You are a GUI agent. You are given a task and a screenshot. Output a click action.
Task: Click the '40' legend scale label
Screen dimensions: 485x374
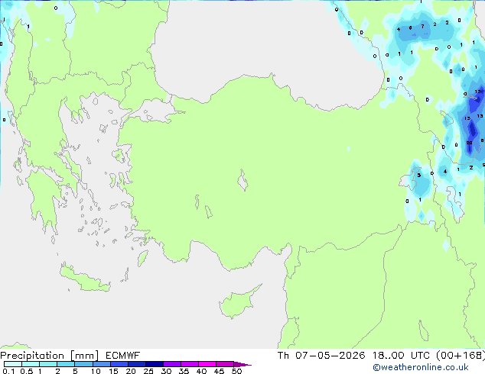(x=201, y=371)
